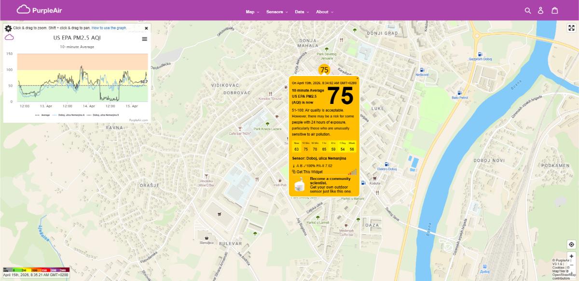Switch to the 1 Day average value
The width and height of the screenshot is (579, 281).
(x=343, y=150)
